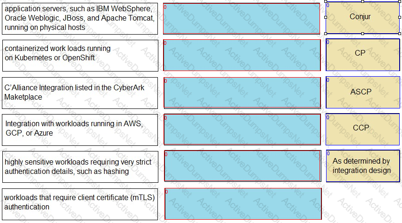The image size is (402, 223).
Task: Select the CP answer tile
Action: 363,55
